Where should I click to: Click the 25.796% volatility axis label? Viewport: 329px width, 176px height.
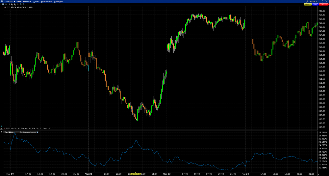tap(323, 132)
